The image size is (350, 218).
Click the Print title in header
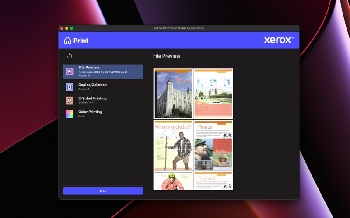(81, 41)
